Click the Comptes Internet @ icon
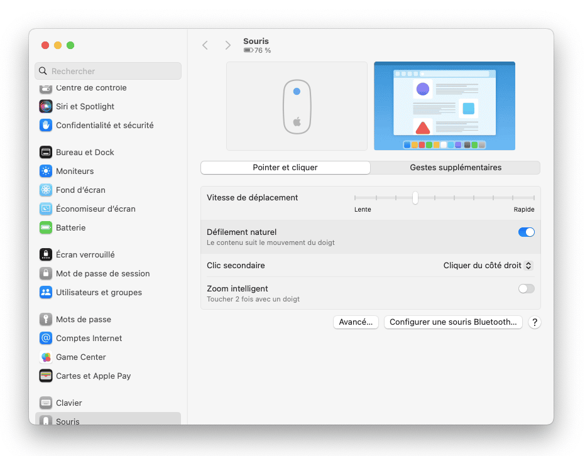Image resolution: width=585 pixels, height=456 pixels. (46, 338)
